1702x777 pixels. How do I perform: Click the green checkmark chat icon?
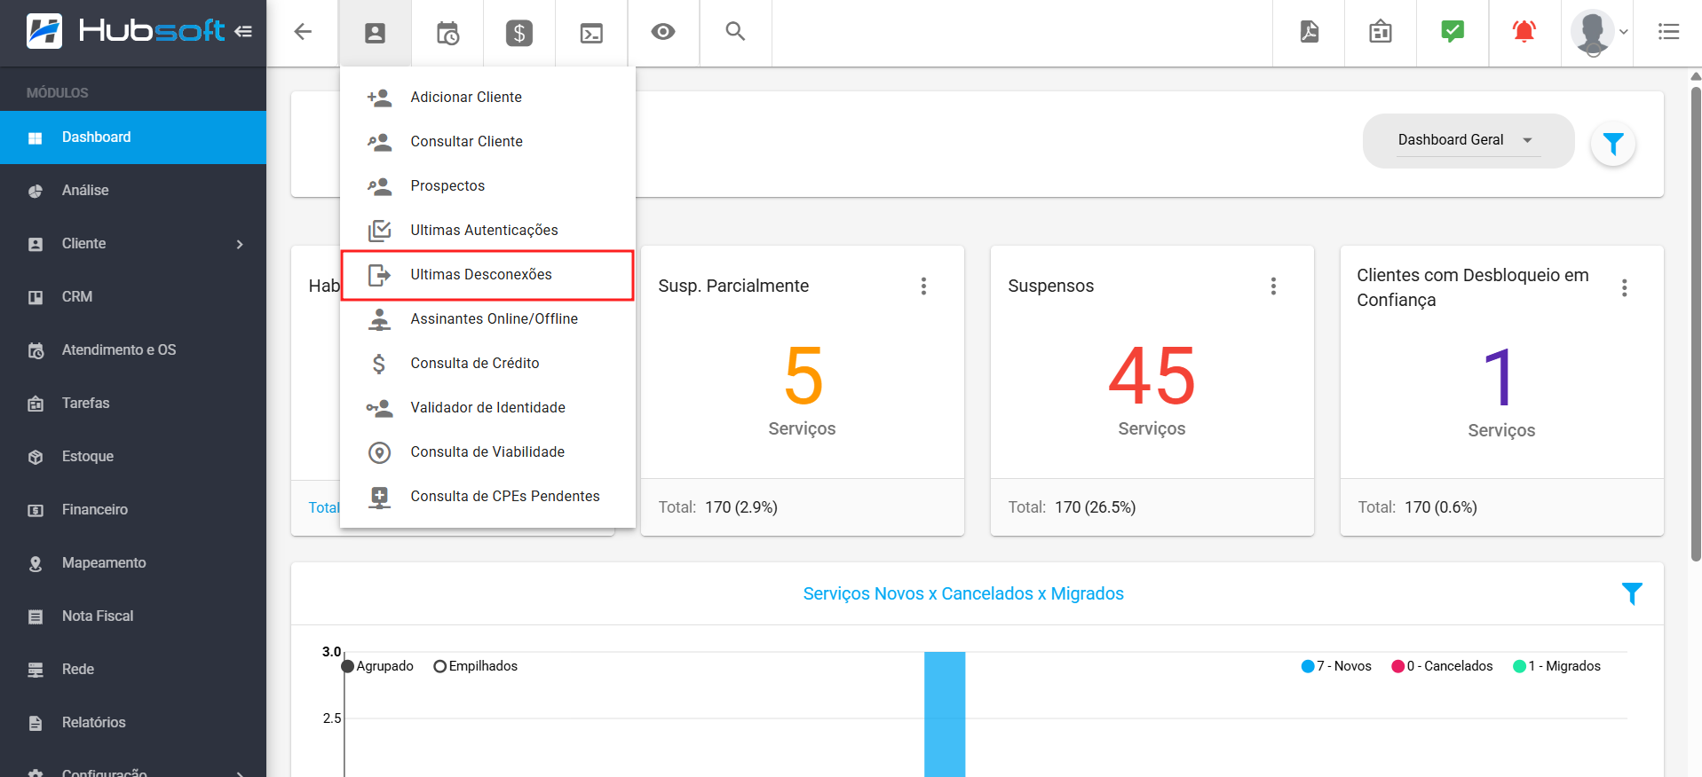click(1453, 33)
